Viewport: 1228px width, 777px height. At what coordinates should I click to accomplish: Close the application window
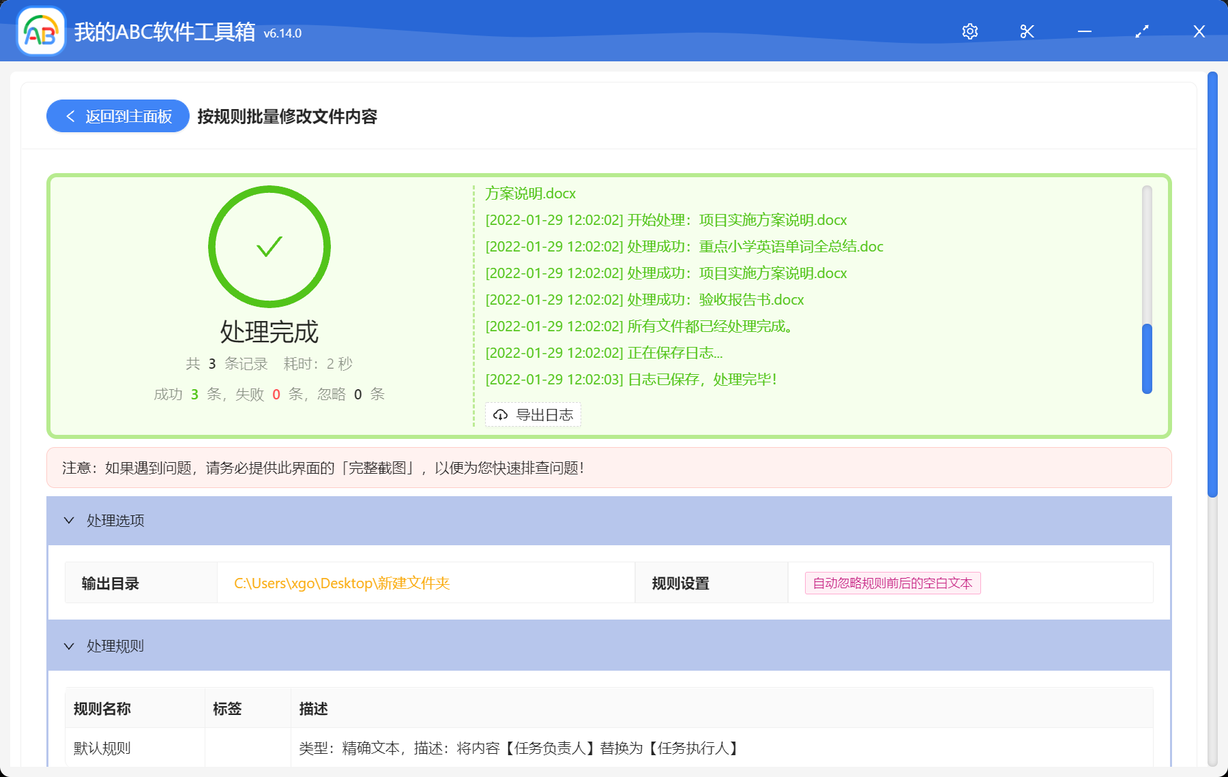click(x=1199, y=31)
